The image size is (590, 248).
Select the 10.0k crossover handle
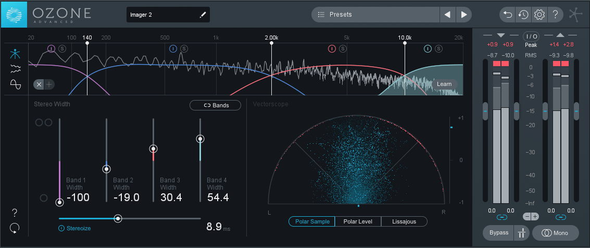[x=405, y=43]
